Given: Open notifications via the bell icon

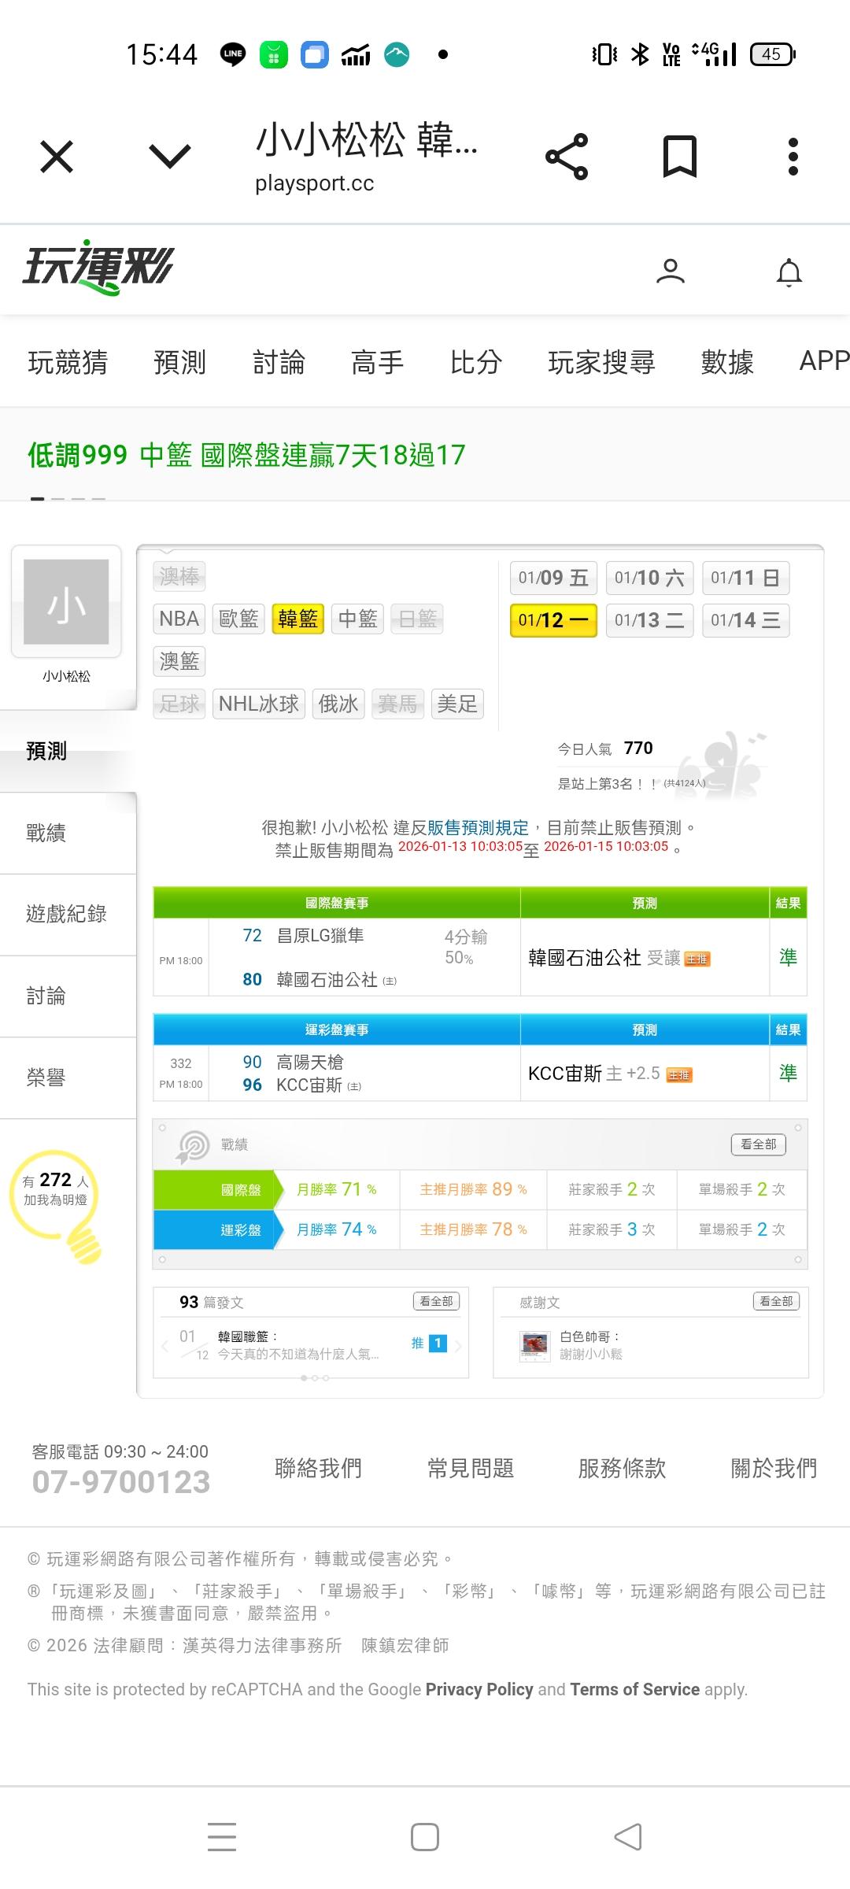Looking at the screenshot, I should click(x=789, y=272).
